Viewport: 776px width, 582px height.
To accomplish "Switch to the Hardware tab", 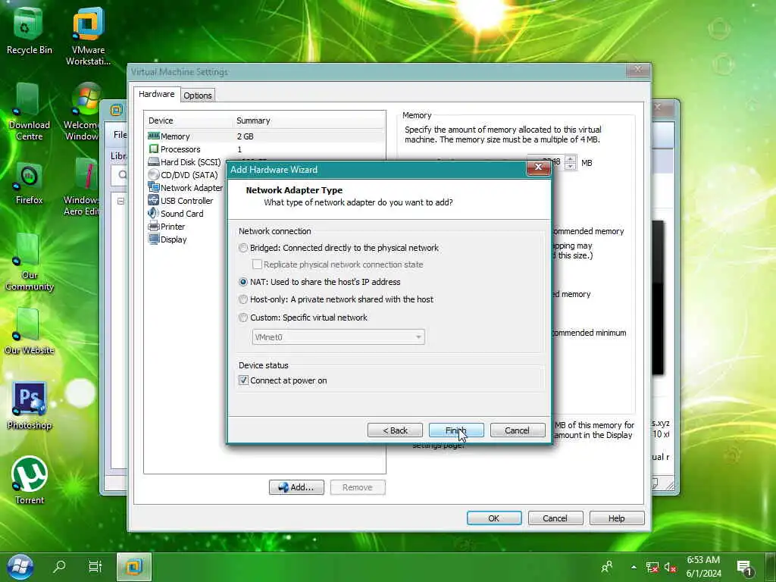I will point(156,94).
